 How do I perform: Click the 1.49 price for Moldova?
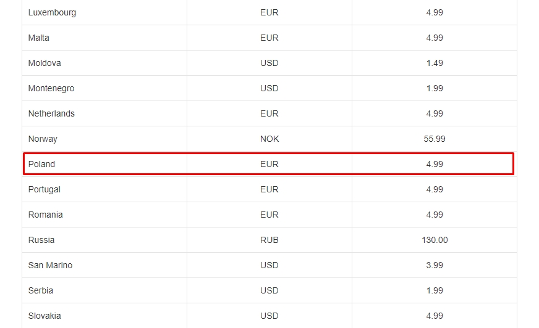point(435,63)
